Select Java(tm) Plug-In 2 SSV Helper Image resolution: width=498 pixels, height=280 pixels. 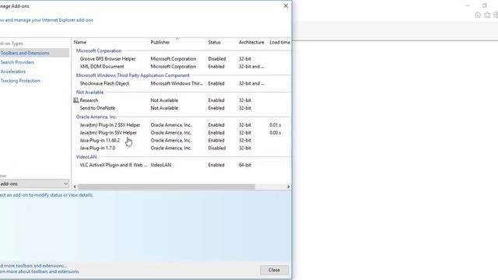[x=181, y=125]
